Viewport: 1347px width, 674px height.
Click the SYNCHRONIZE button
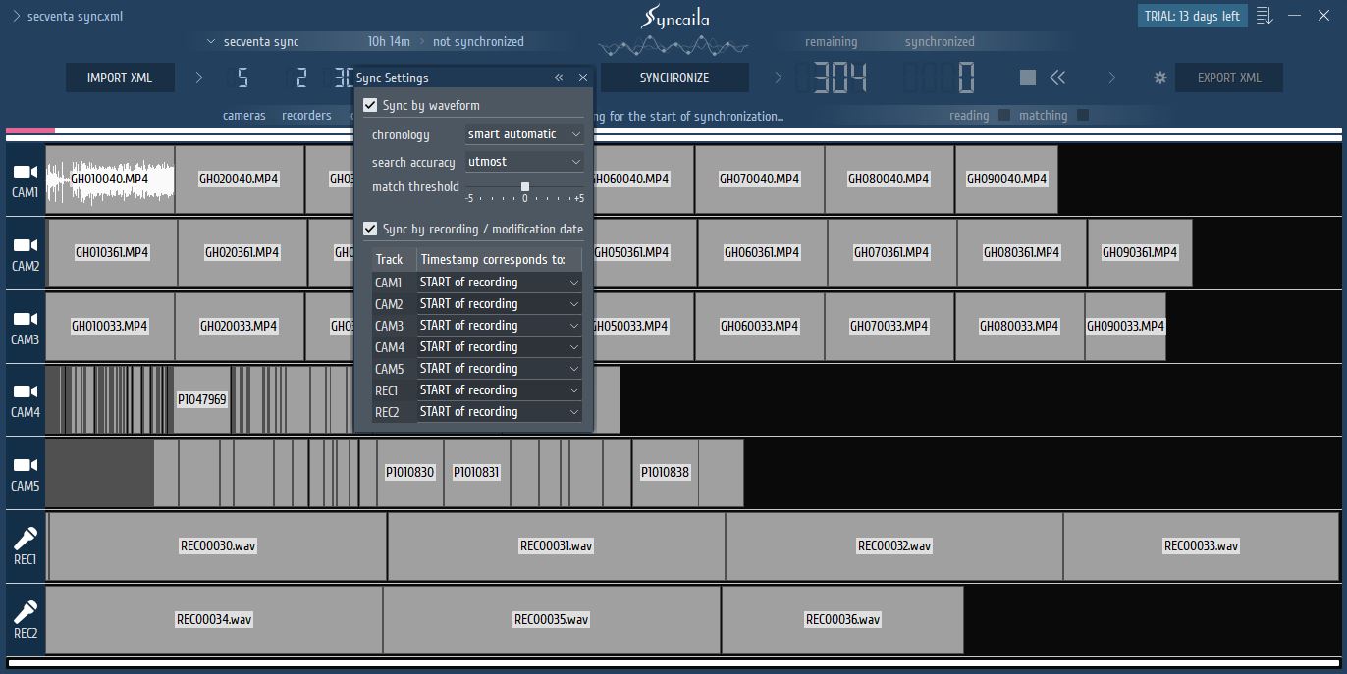click(674, 78)
